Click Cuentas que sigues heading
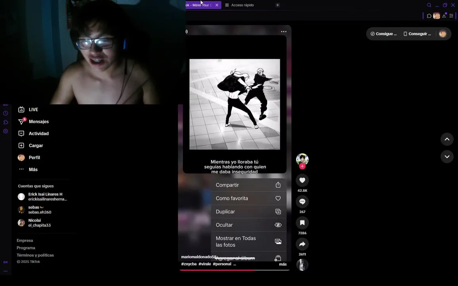Screen dimensions: 458x286 click(x=36, y=186)
